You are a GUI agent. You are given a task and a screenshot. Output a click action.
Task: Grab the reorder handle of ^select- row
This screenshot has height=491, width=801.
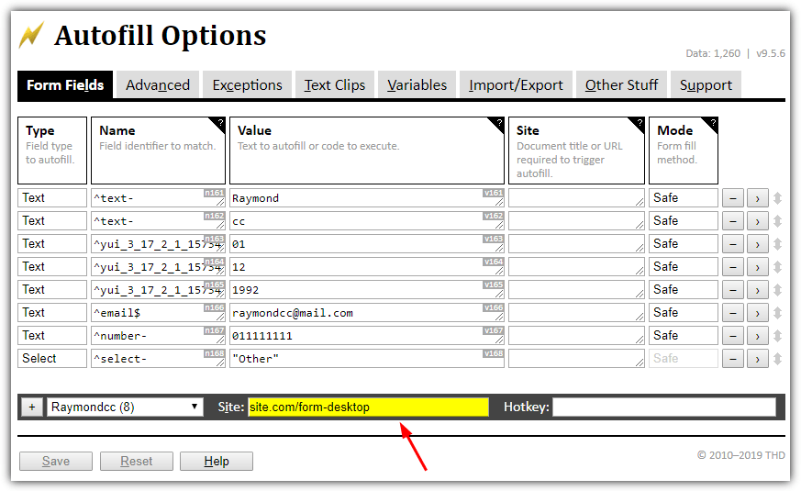pos(777,359)
